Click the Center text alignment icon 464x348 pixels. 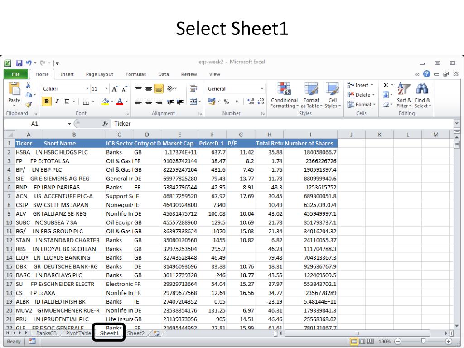pos(149,101)
